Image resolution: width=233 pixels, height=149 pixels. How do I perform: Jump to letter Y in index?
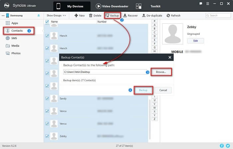[x=154, y=115]
